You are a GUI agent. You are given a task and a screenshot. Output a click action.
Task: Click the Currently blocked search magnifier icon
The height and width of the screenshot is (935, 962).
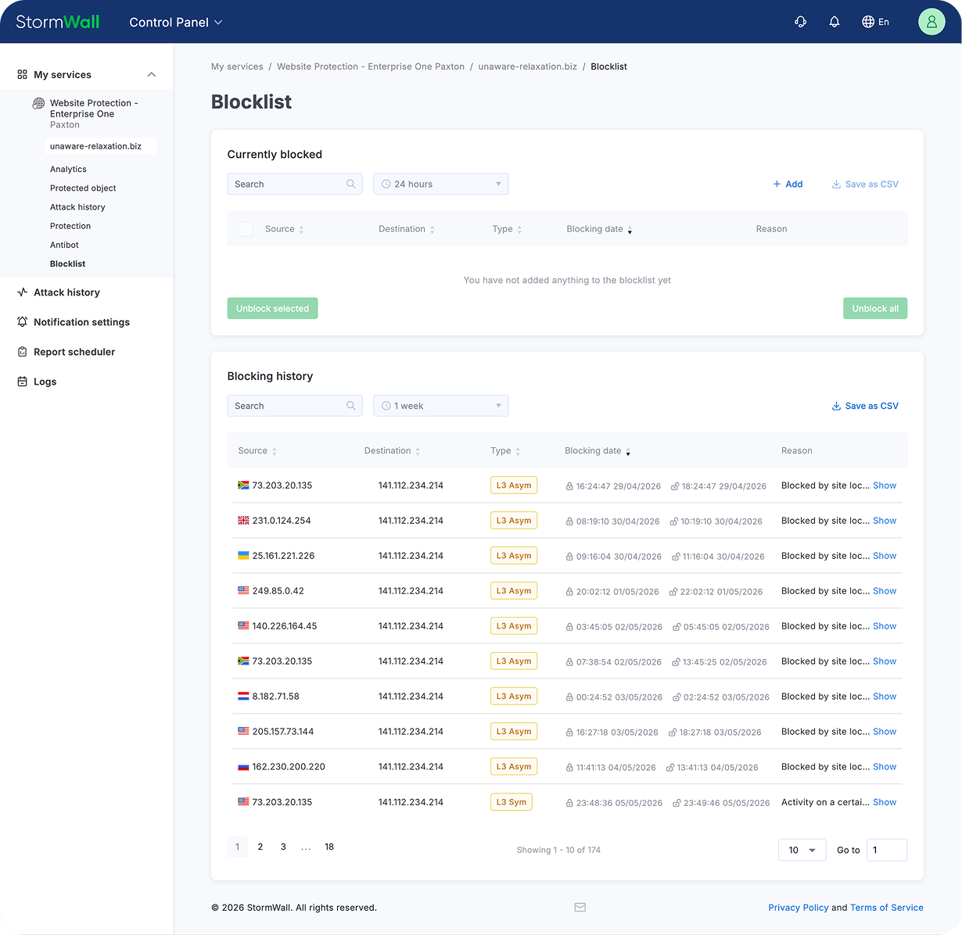351,184
